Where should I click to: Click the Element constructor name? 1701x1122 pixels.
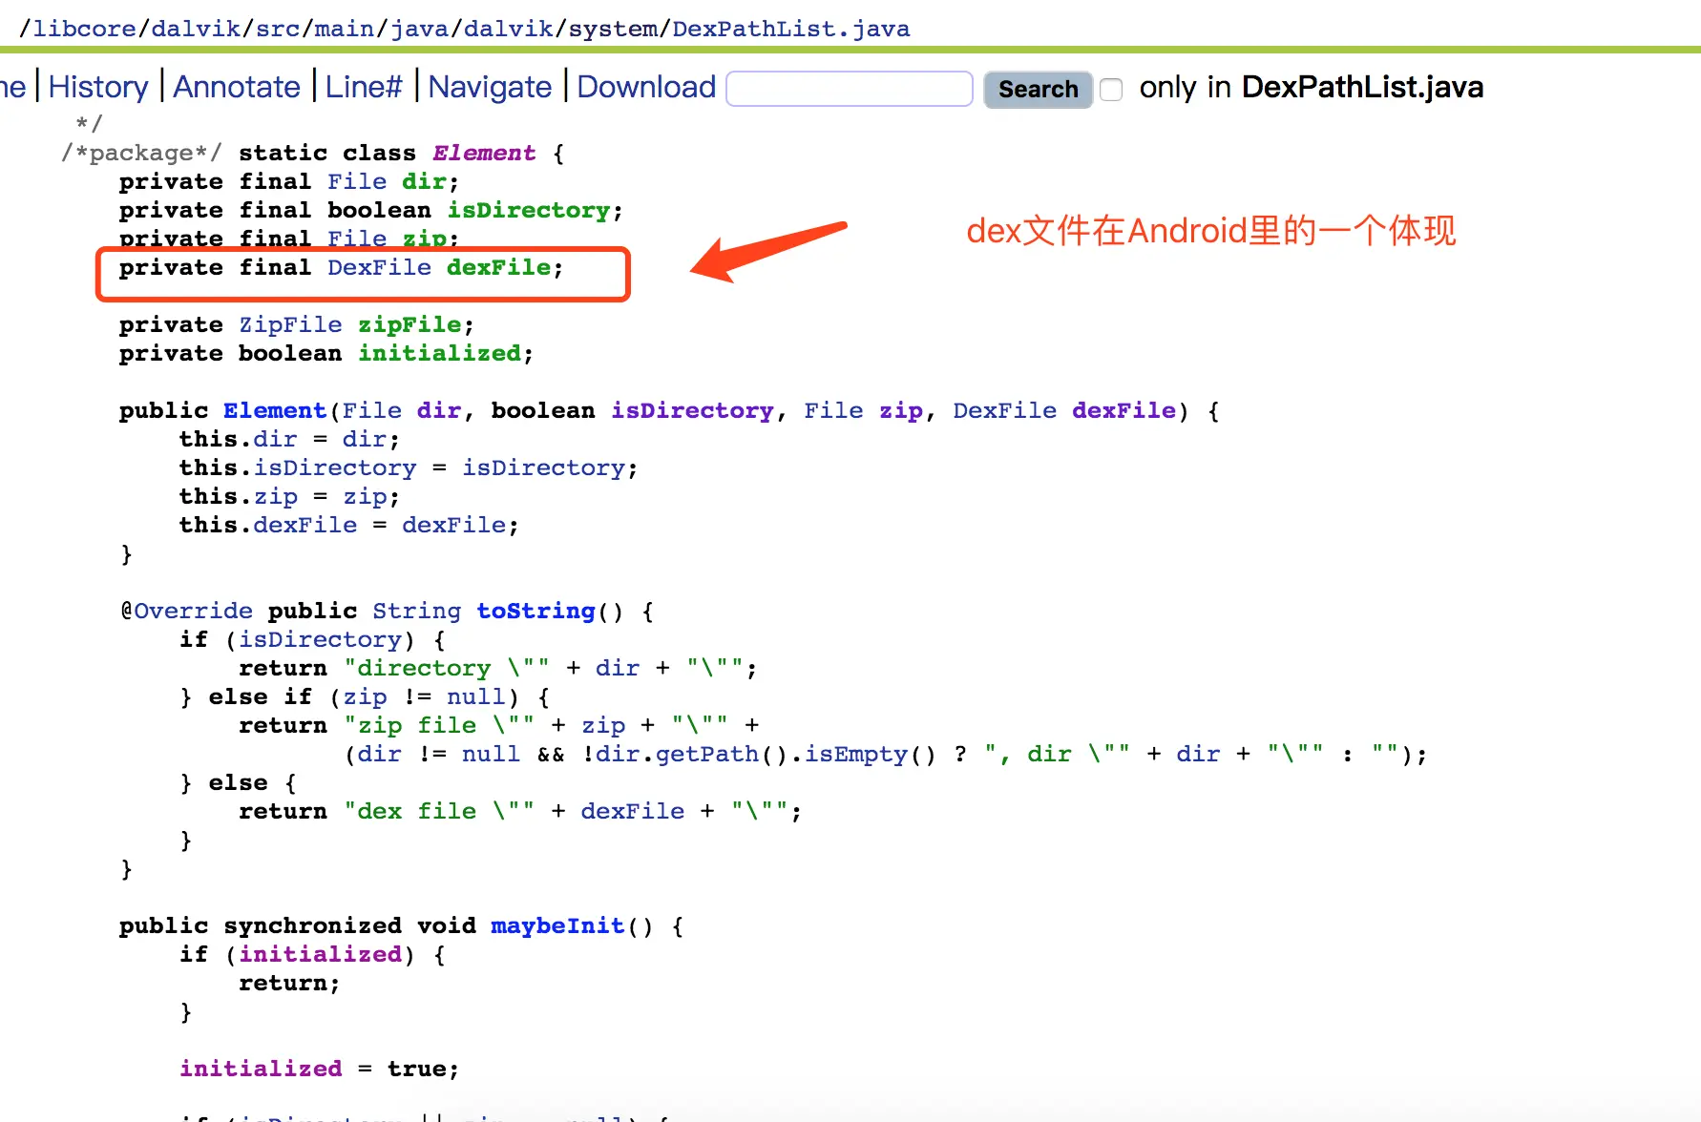275,410
